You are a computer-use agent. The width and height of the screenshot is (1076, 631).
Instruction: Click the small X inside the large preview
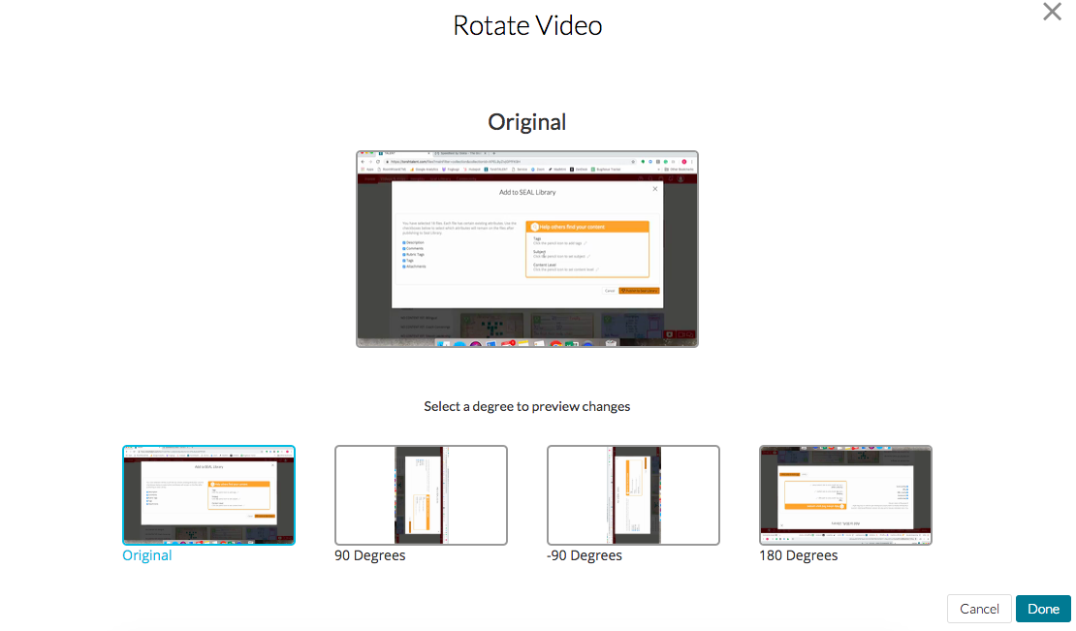coord(654,189)
